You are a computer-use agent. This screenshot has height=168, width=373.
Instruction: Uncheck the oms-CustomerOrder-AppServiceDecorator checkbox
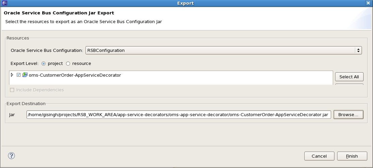(18, 75)
